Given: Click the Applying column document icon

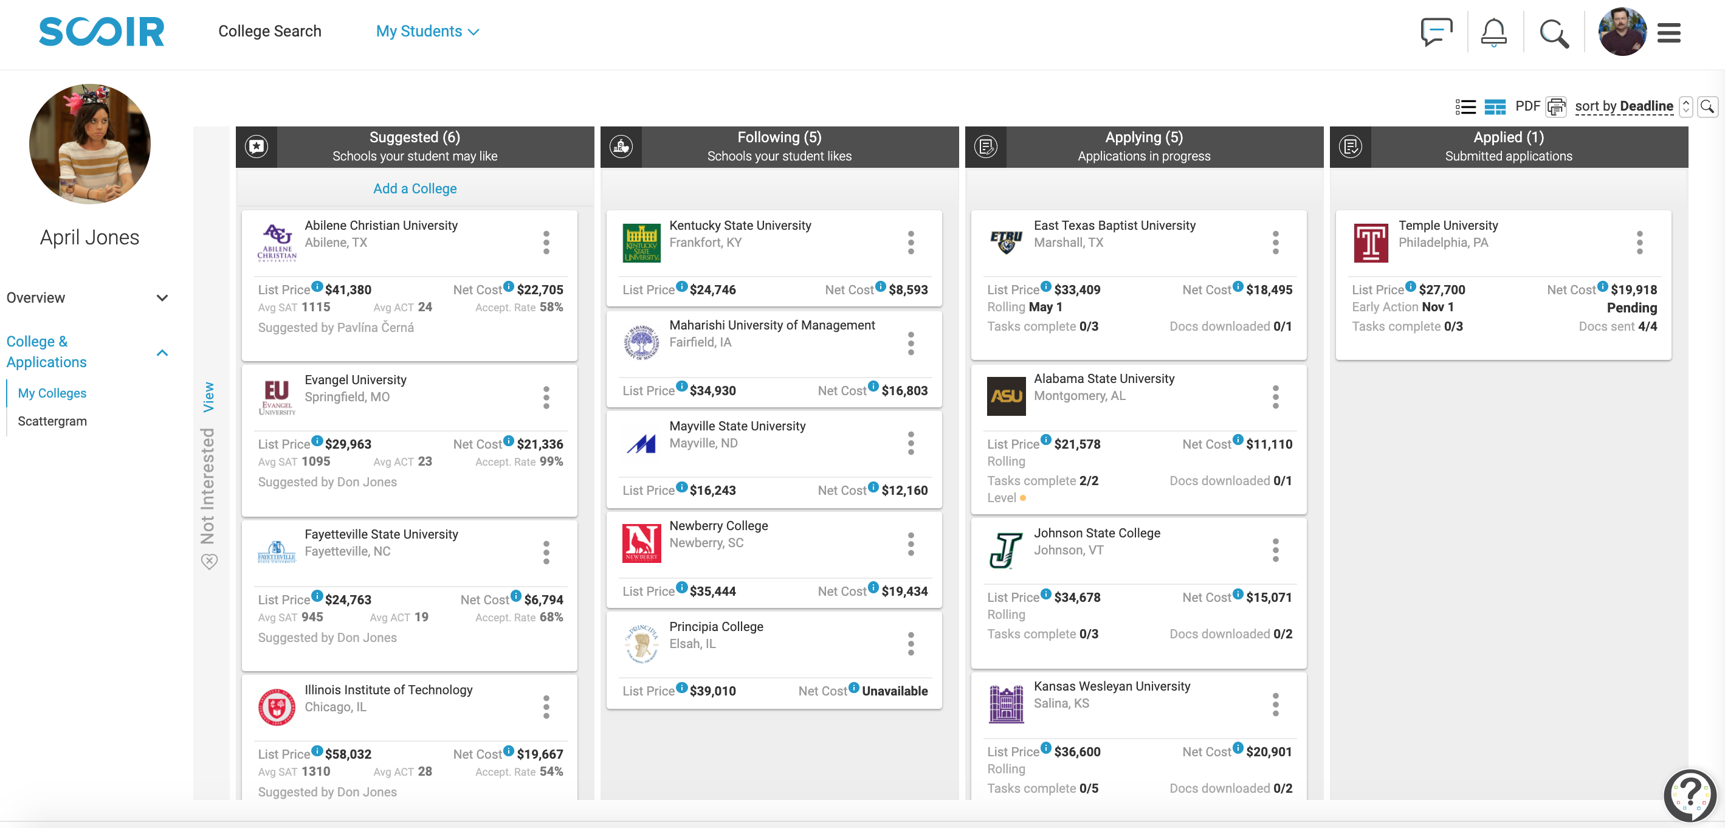Looking at the screenshot, I should tap(986, 146).
